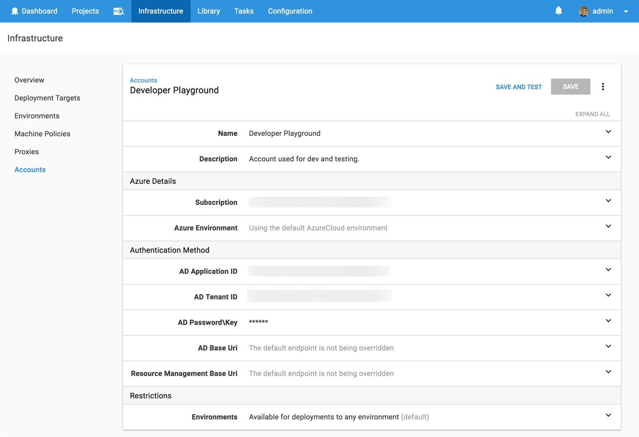Expand the Name field row
The height and width of the screenshot is (437, 639).
pos(608,132)
